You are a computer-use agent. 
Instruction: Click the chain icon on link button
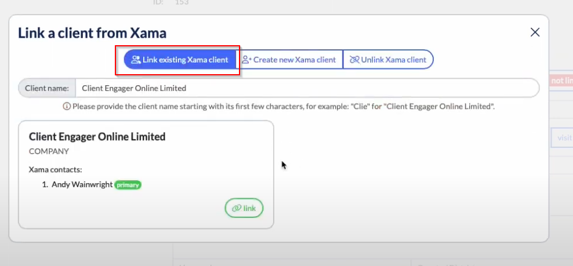pos(237,208)
